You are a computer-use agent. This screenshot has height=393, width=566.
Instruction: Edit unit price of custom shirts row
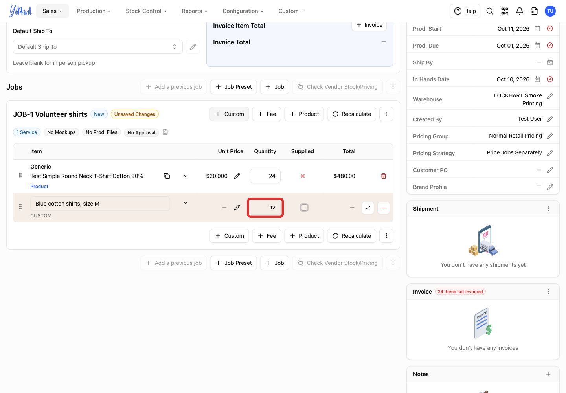click(x=237, y=208)
